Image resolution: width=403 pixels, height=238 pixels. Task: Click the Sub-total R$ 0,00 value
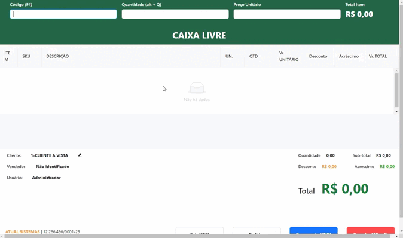pyautogui.click(x=383, y=155)
